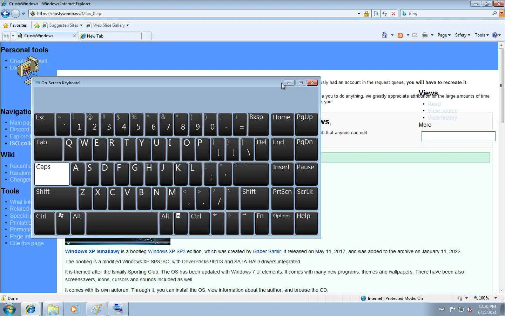This screenshot has height=316, width=505.
Task: Click the left arrow key on keyboard
Action: click(x=217, y=223)
